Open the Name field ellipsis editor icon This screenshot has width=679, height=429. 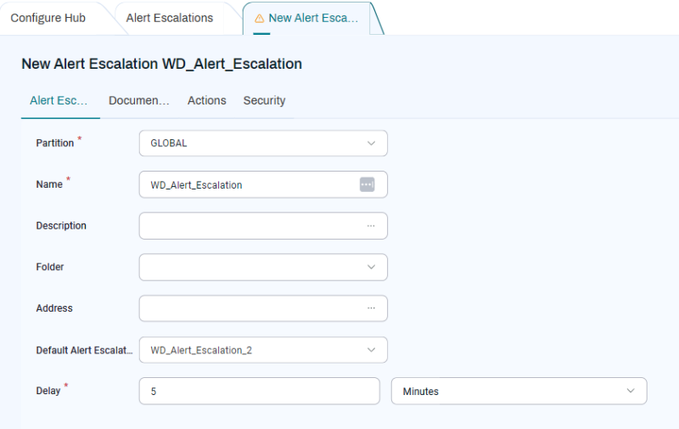[367, 184]
